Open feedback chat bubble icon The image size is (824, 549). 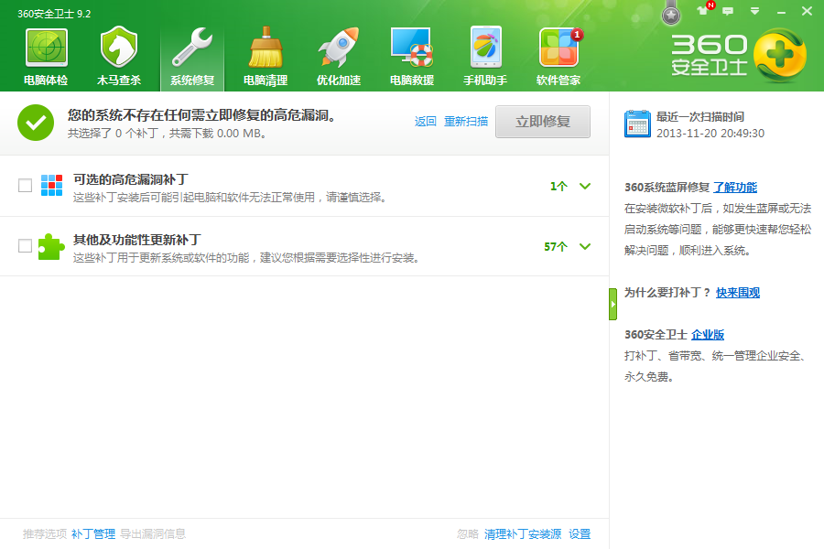[728, 11]
